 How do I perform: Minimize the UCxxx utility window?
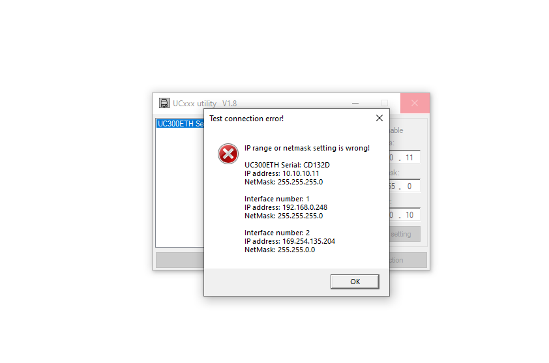click(x=355, y=103)
